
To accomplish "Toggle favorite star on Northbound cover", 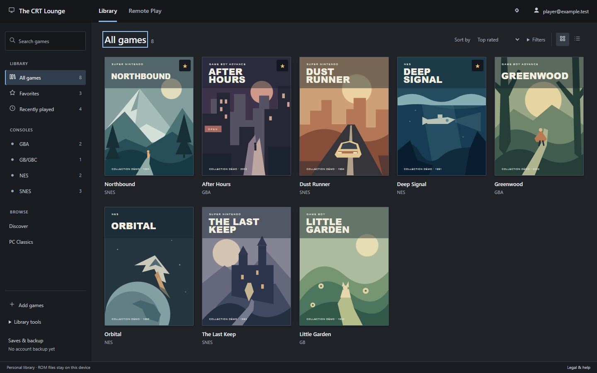I will click(x=185, y=66).
